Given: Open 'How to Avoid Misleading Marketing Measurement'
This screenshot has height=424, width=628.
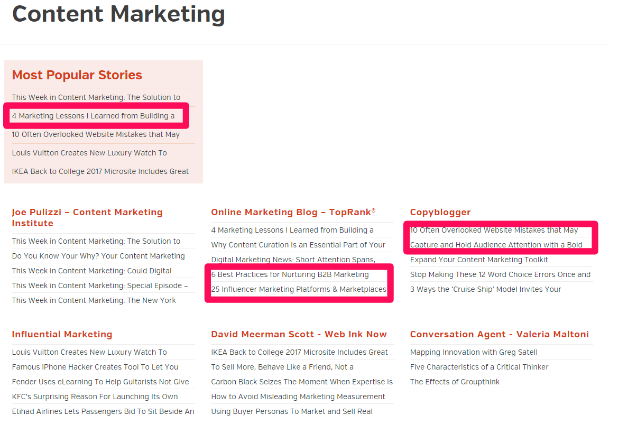Looking at the screenshot, I should coord(298,397).
